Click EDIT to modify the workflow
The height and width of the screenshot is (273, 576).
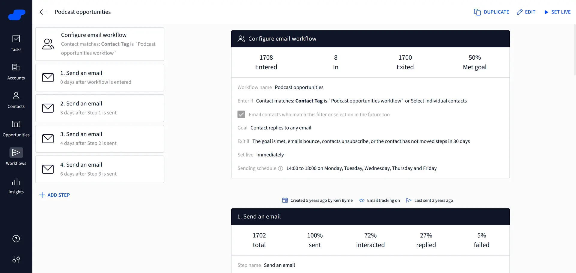coord(526,12)
